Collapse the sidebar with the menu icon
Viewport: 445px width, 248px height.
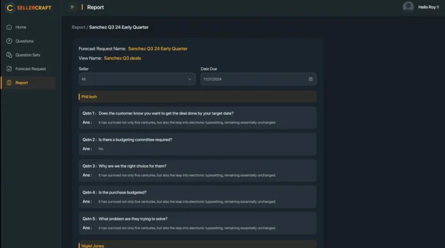72,7
